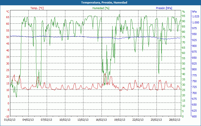
Task: Click the 13/02/13 date label
Action: tap(83, 120)
